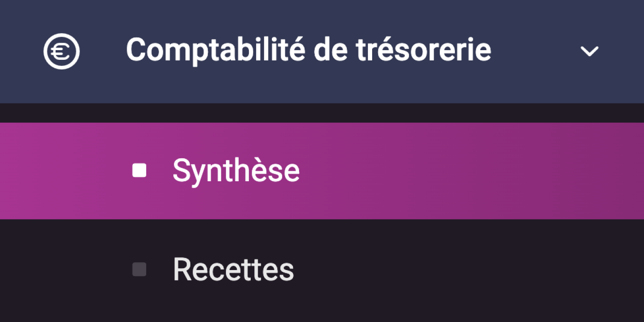Choose the Recettes entry in the sidebar
644x322 pixels.
pyautogui.click(x=322, y=269)
